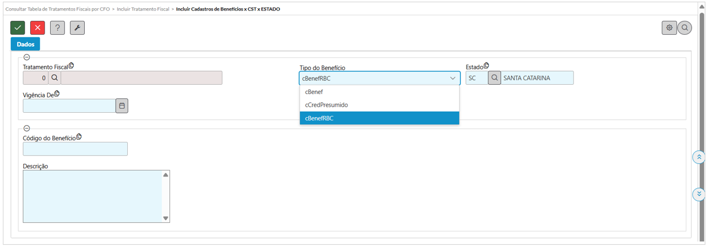Click the round search magnifier button

685,27
